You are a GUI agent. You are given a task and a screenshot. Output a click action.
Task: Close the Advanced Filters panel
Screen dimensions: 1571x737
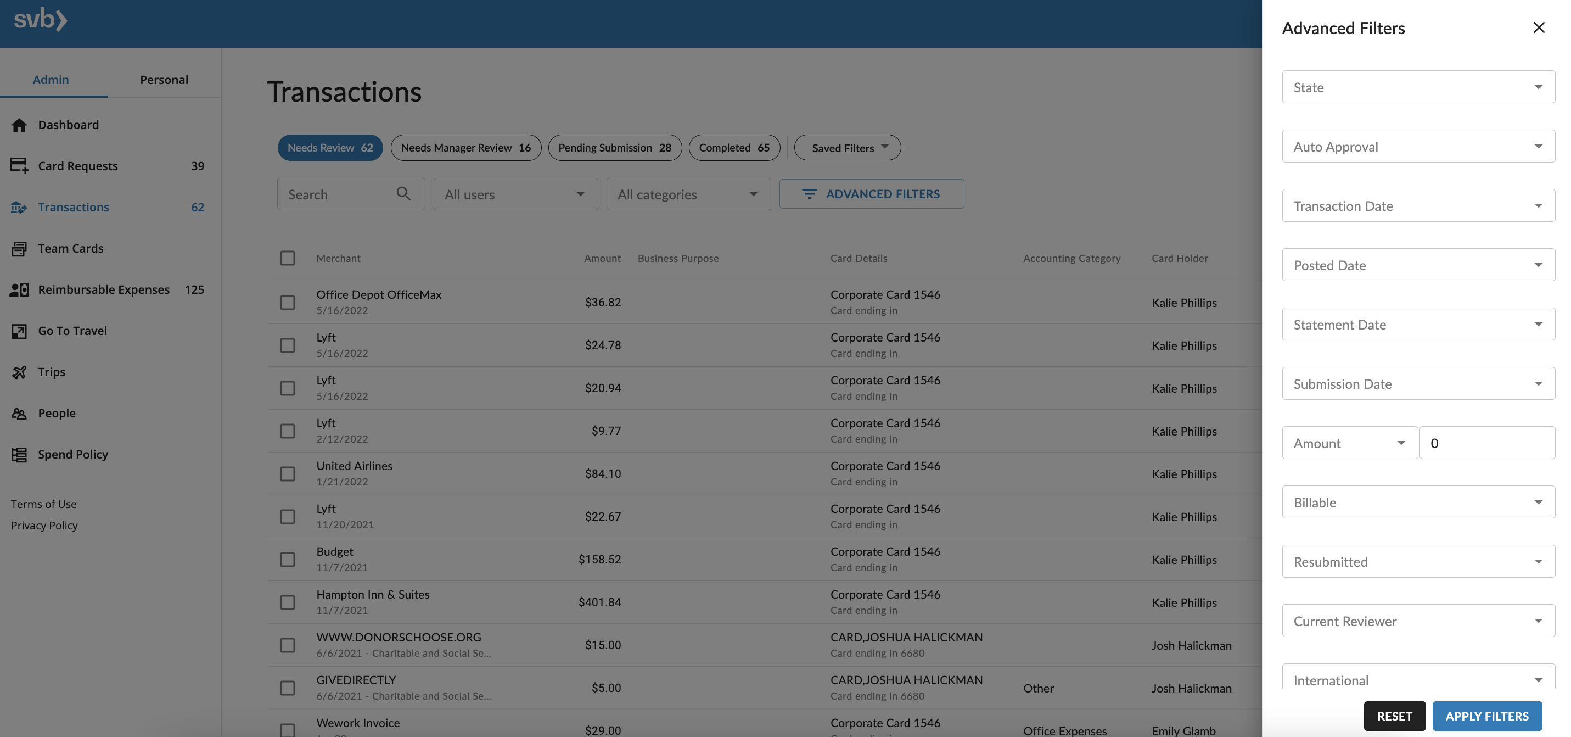point(1539,27)
